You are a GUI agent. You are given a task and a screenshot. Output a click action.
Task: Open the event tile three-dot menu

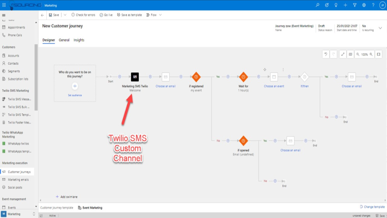[283, 69]
